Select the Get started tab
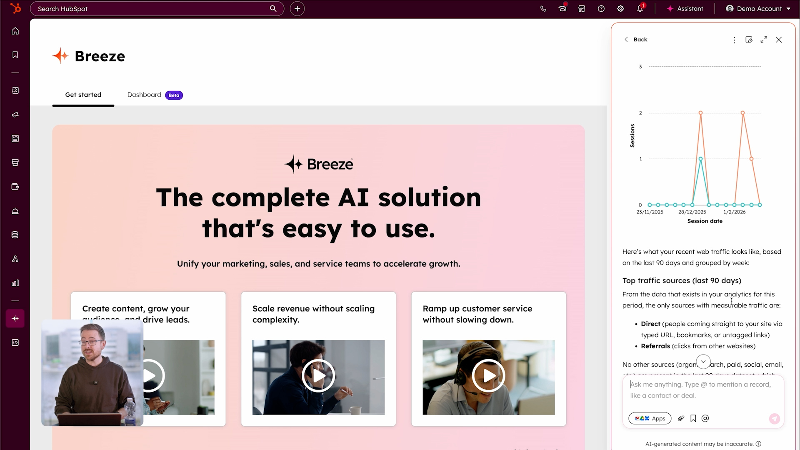800x450 pixels. pyautogui.click(x=83, y=95)
